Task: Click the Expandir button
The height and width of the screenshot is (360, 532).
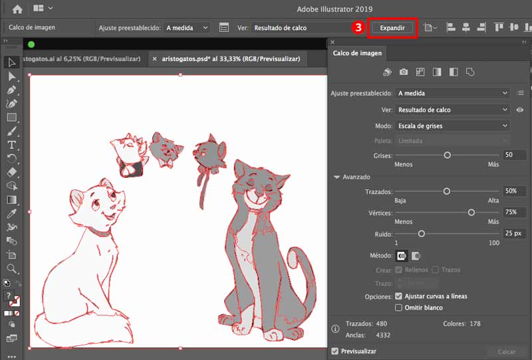Action: (392, 28)
